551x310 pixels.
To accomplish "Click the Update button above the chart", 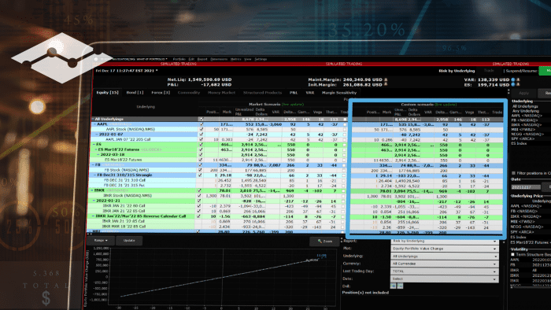I will [x=129, y=241].
